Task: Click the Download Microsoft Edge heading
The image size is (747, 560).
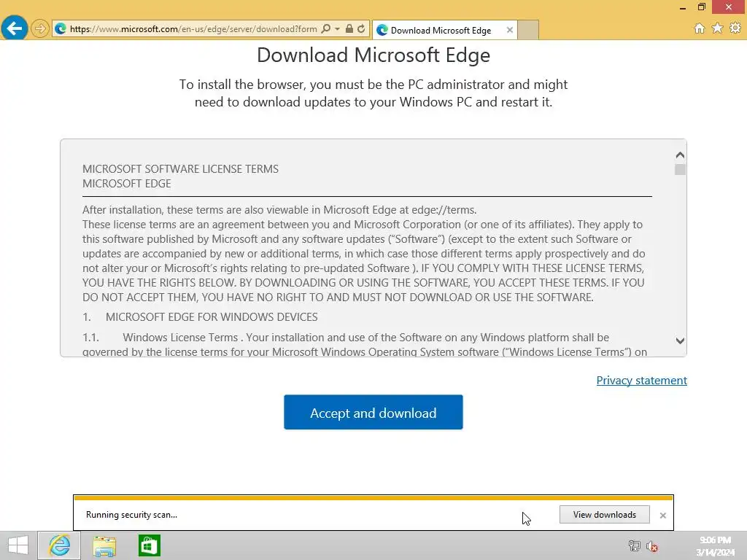Action: click(373, 55)
